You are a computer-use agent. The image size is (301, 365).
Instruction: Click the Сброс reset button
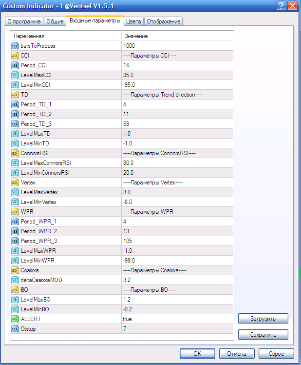[276, 353]
